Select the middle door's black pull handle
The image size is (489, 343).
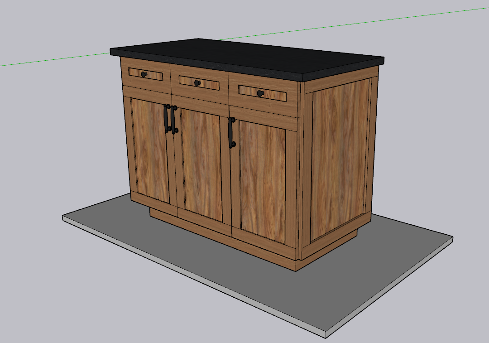click(x=173, y=120)
